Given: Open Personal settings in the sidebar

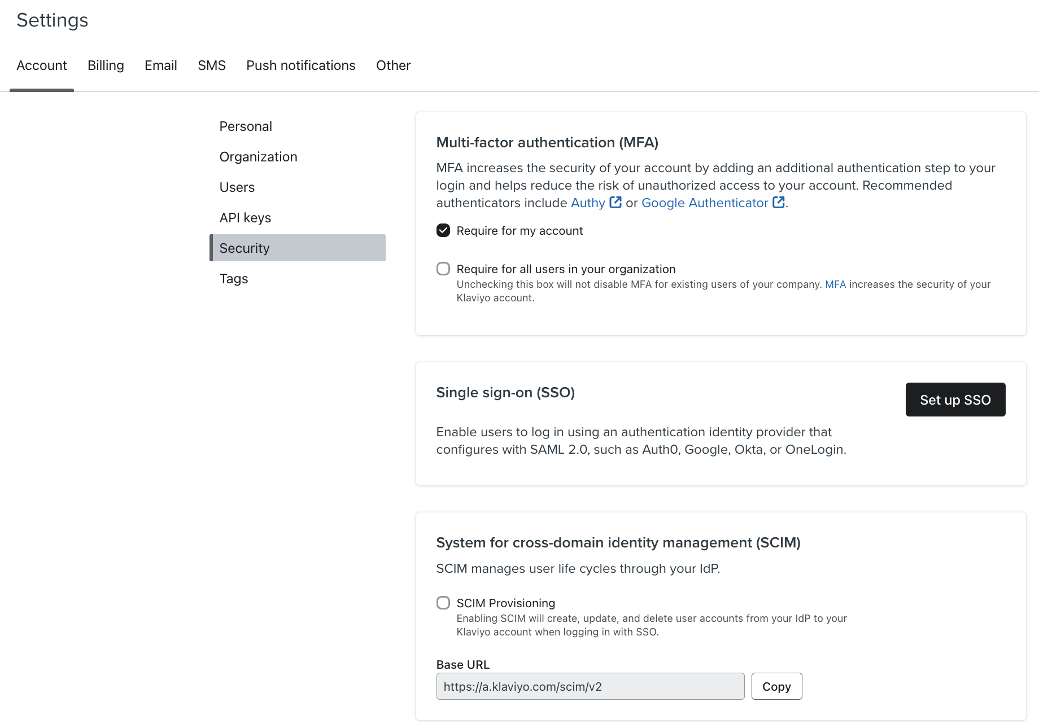Looking at the screenshot, I should coord(246,126).
